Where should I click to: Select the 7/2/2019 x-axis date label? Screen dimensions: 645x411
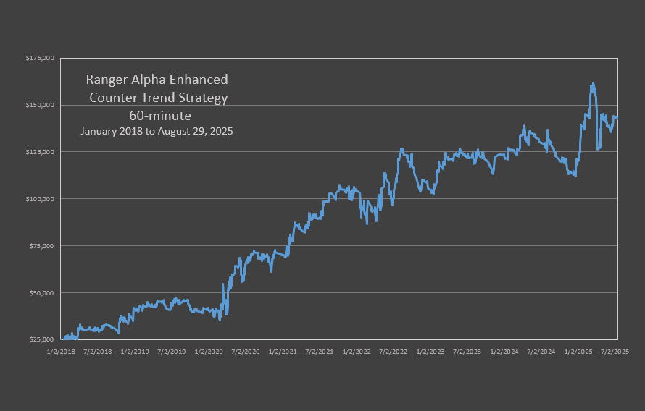click(x=172, y=352)
